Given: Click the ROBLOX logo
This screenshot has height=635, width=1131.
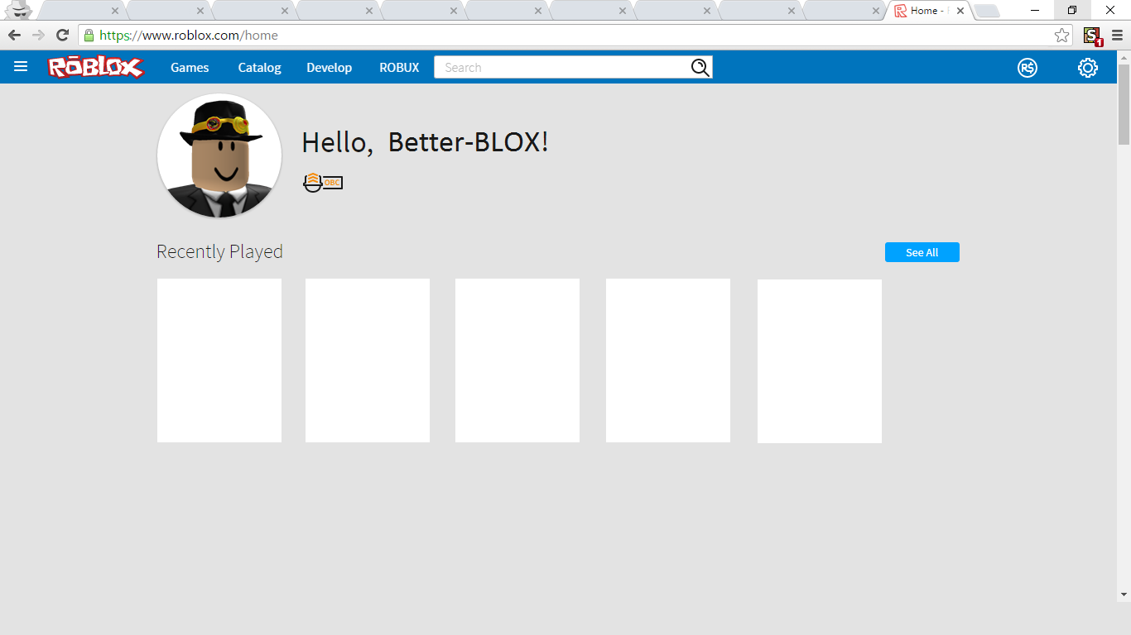Looking at the screenshot, I should coord(95,67).
